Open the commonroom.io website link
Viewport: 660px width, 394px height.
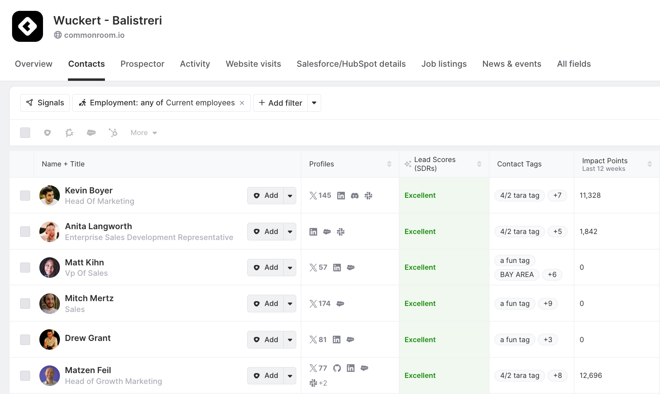(94, 35)
